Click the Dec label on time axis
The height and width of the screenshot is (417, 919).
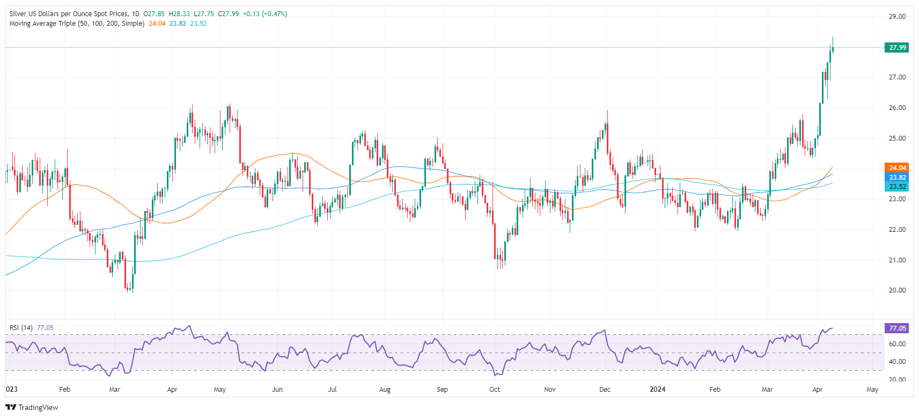[605, 390]
